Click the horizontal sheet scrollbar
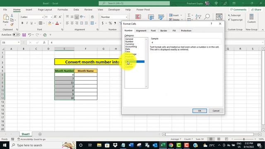Viewport: 265px width, 149px height. pyautogui.click(x=210, y=134)
